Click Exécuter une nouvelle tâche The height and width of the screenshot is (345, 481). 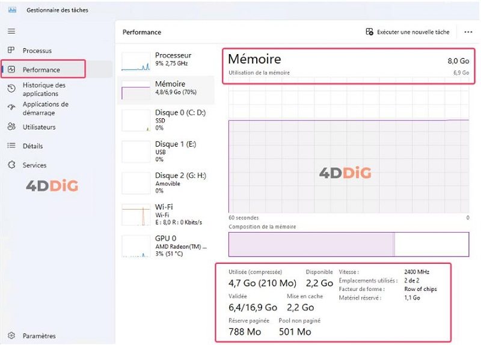408,32
